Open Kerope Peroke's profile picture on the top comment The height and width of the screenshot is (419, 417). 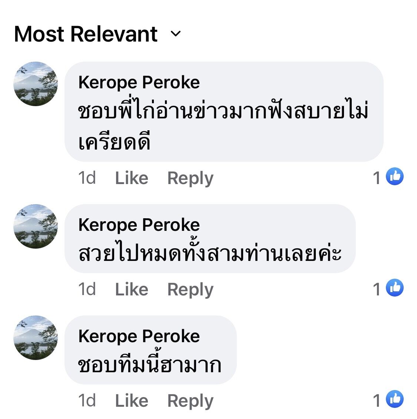click(36, 83)
